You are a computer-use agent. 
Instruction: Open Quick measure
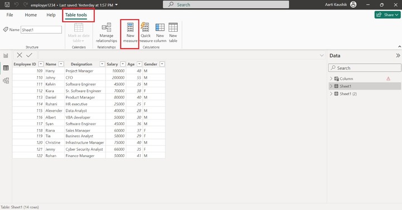tap(145, 33)
